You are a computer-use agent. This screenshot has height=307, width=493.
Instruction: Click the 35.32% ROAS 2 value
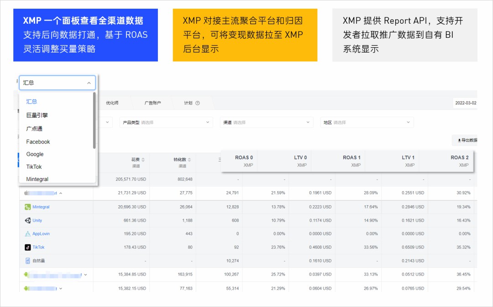463,247
